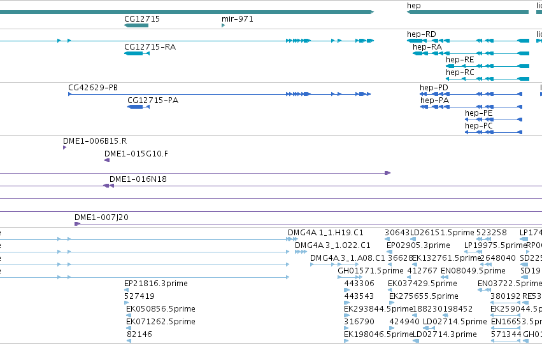Image resolution: width=542 pixels, height=344 pixels.
Task: Click the hep-RE transcript
Action: coord(487,66)
